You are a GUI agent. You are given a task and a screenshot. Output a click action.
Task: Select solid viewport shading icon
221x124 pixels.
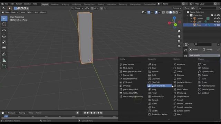click(171, 12)
